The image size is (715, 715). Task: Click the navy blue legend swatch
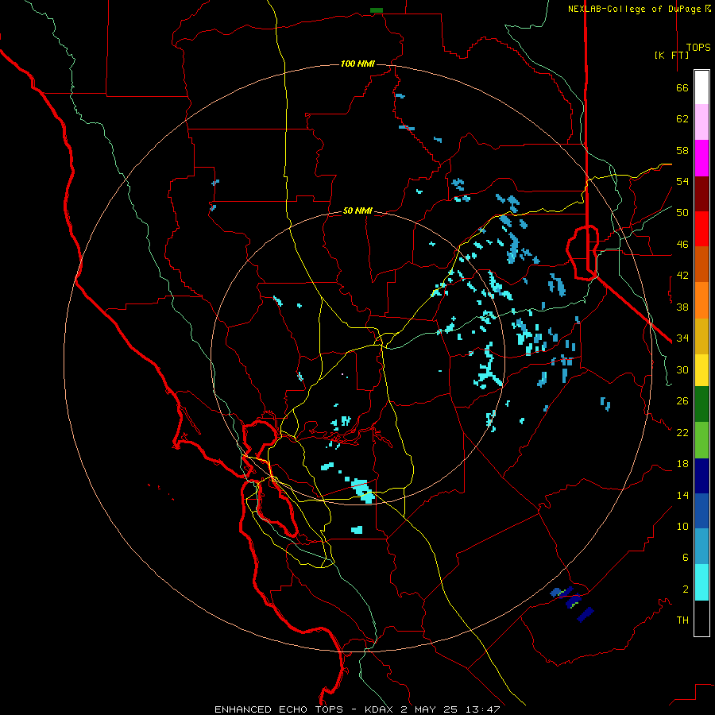pyautogui.click(x=701, y=476)
